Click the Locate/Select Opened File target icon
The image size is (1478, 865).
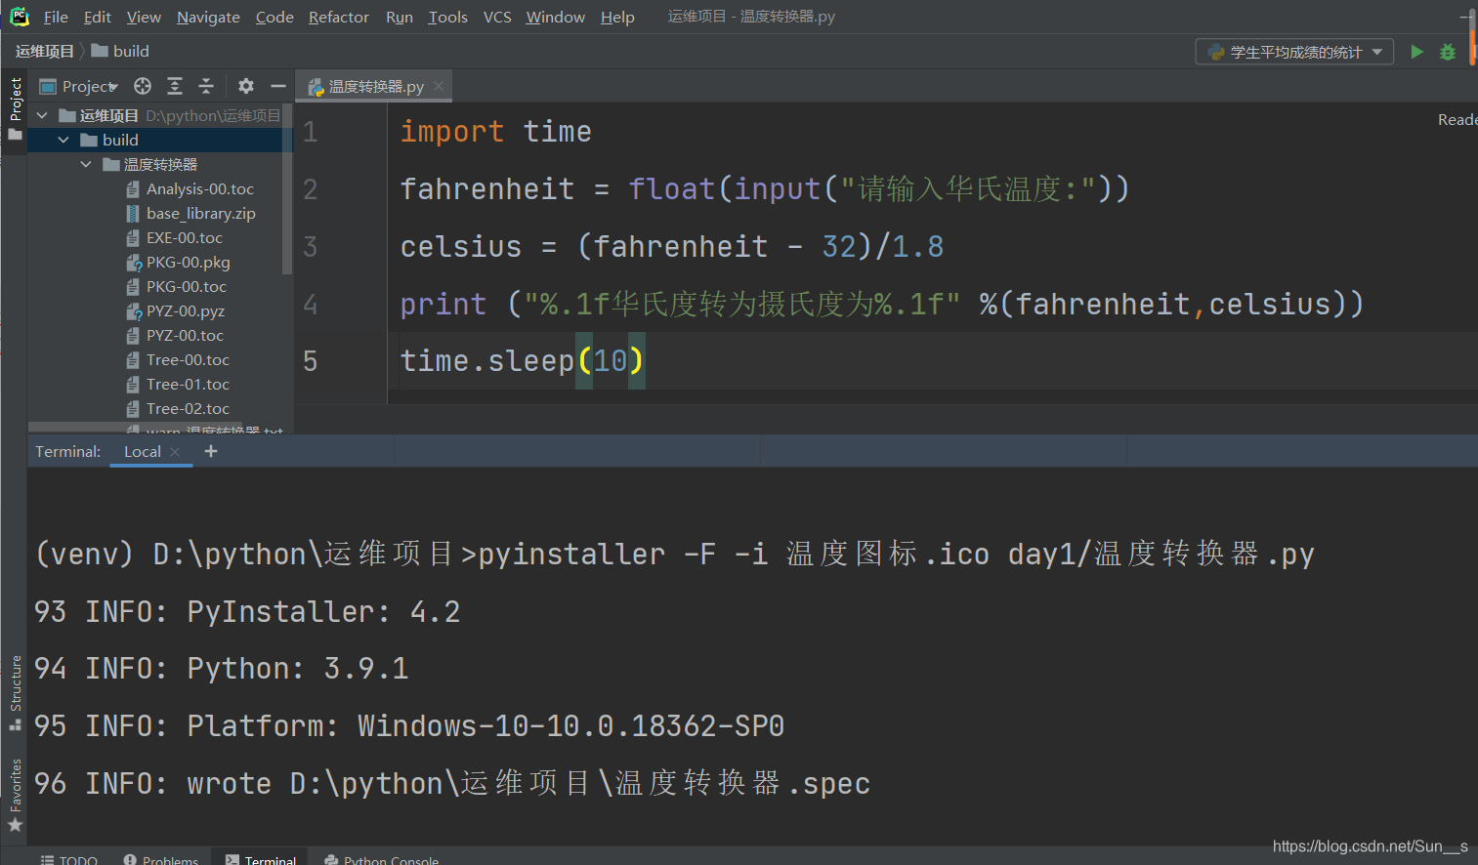[143, 86]
